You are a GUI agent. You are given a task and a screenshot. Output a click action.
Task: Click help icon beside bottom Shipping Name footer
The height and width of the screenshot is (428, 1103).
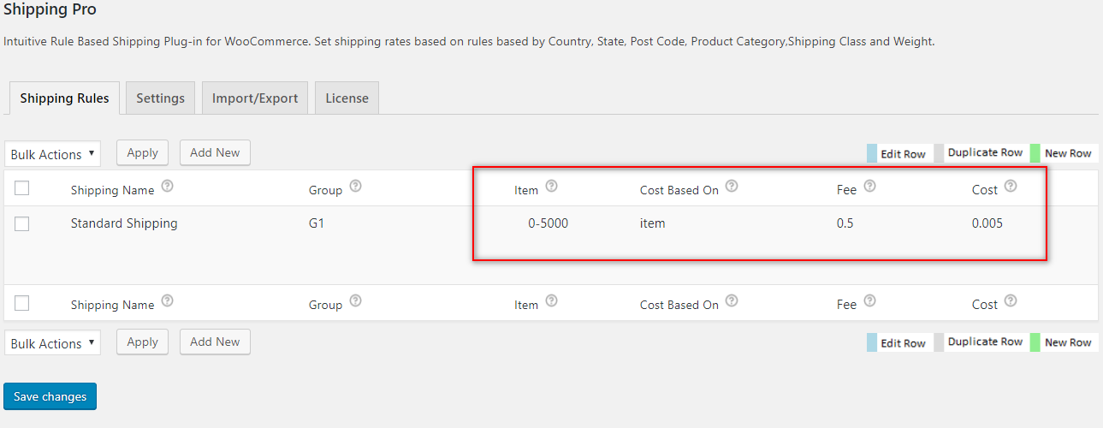tap(168, 300)
